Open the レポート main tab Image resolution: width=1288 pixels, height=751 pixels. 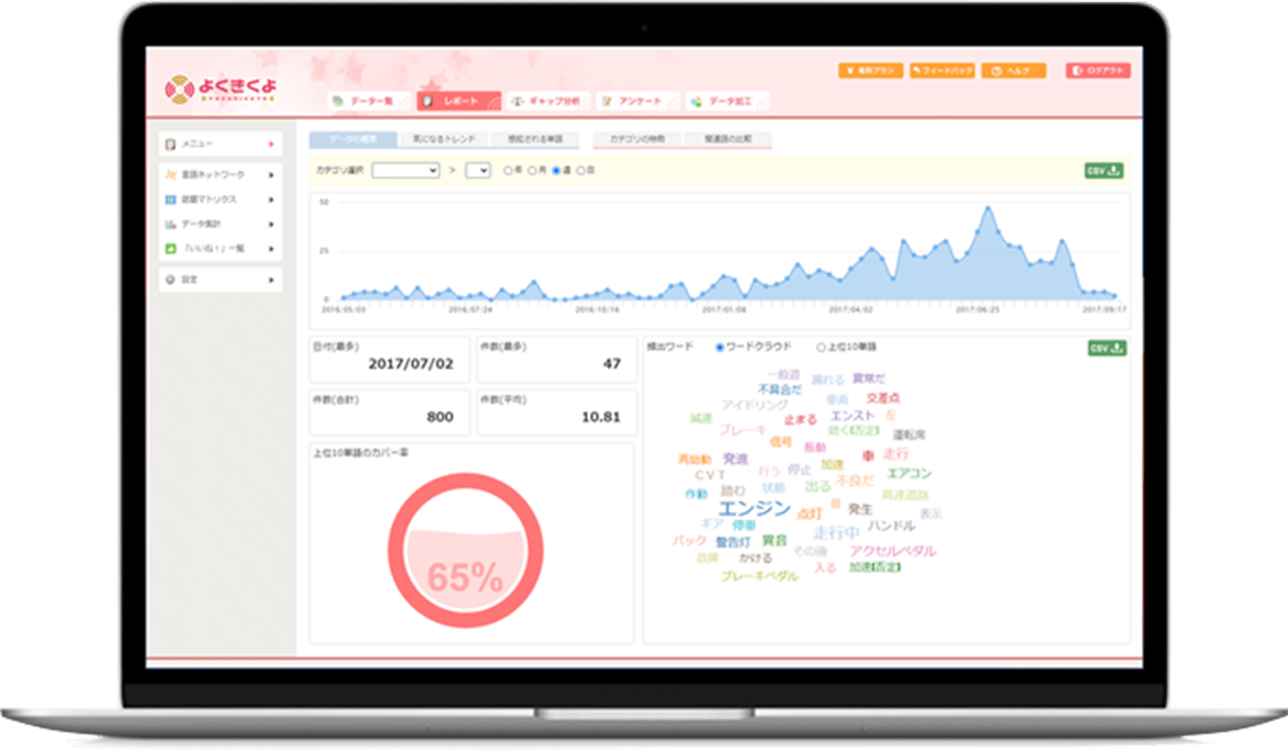(x=458, y=101)
